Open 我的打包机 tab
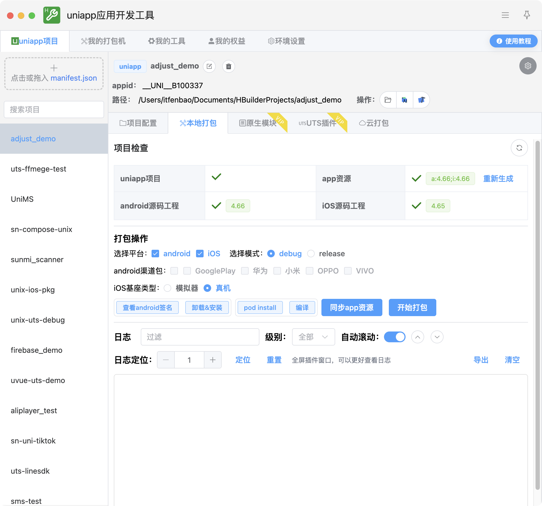 (x=103, y=41)
